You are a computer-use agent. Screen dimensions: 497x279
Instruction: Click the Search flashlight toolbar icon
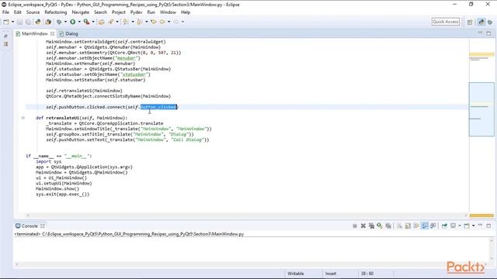(x=111, y=22)
